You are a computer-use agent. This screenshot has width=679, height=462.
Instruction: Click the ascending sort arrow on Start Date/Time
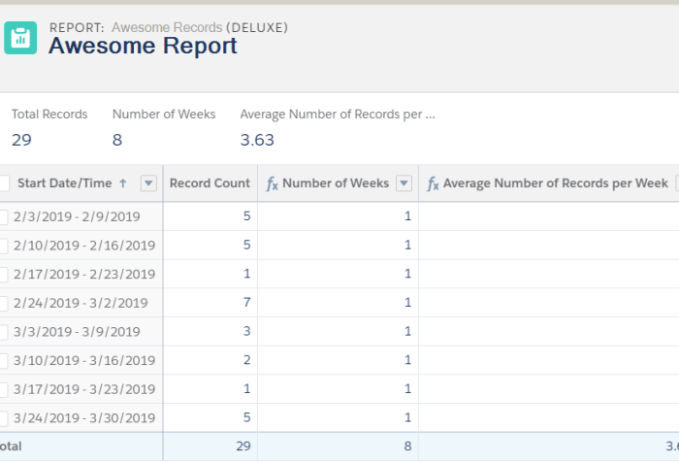[x=122, y=183]
